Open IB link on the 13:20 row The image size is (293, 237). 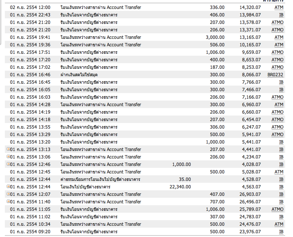tap(281, 142)
